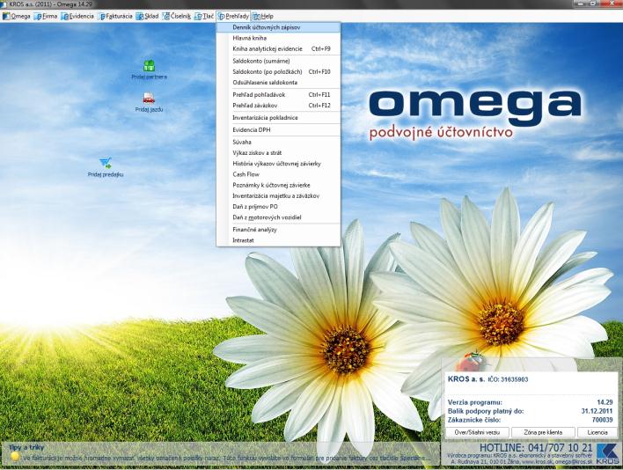
Task: Open the Omega menu
Action: (x=17, y=17)
